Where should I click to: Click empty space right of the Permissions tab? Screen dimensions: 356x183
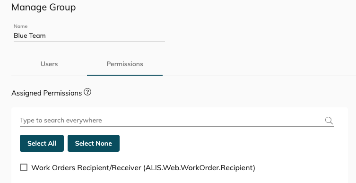coord(259,64)
